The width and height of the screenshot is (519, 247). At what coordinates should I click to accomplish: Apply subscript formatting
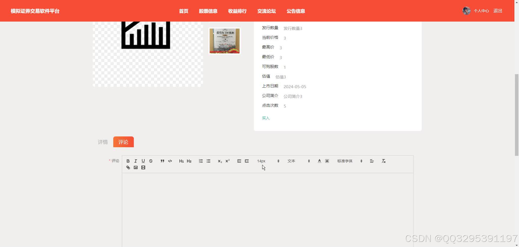tap(220, 161)
